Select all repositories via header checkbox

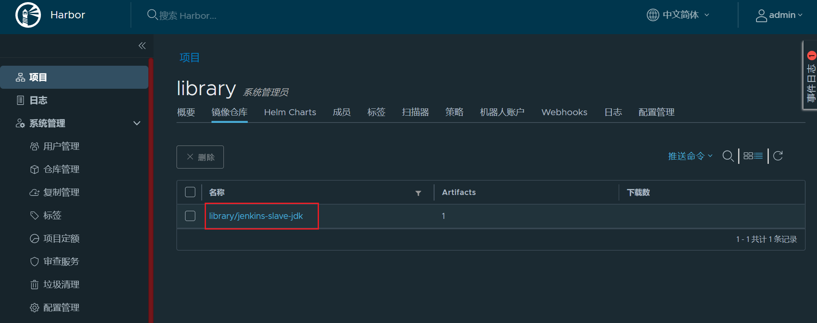pyautogui.click(x=190, y=192)
